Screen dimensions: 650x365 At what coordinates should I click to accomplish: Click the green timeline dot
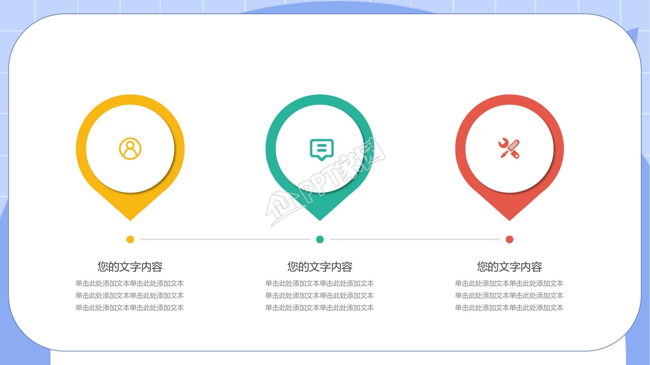point(320,239)
